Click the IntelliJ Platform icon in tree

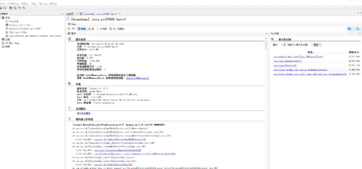pos(7,28)
